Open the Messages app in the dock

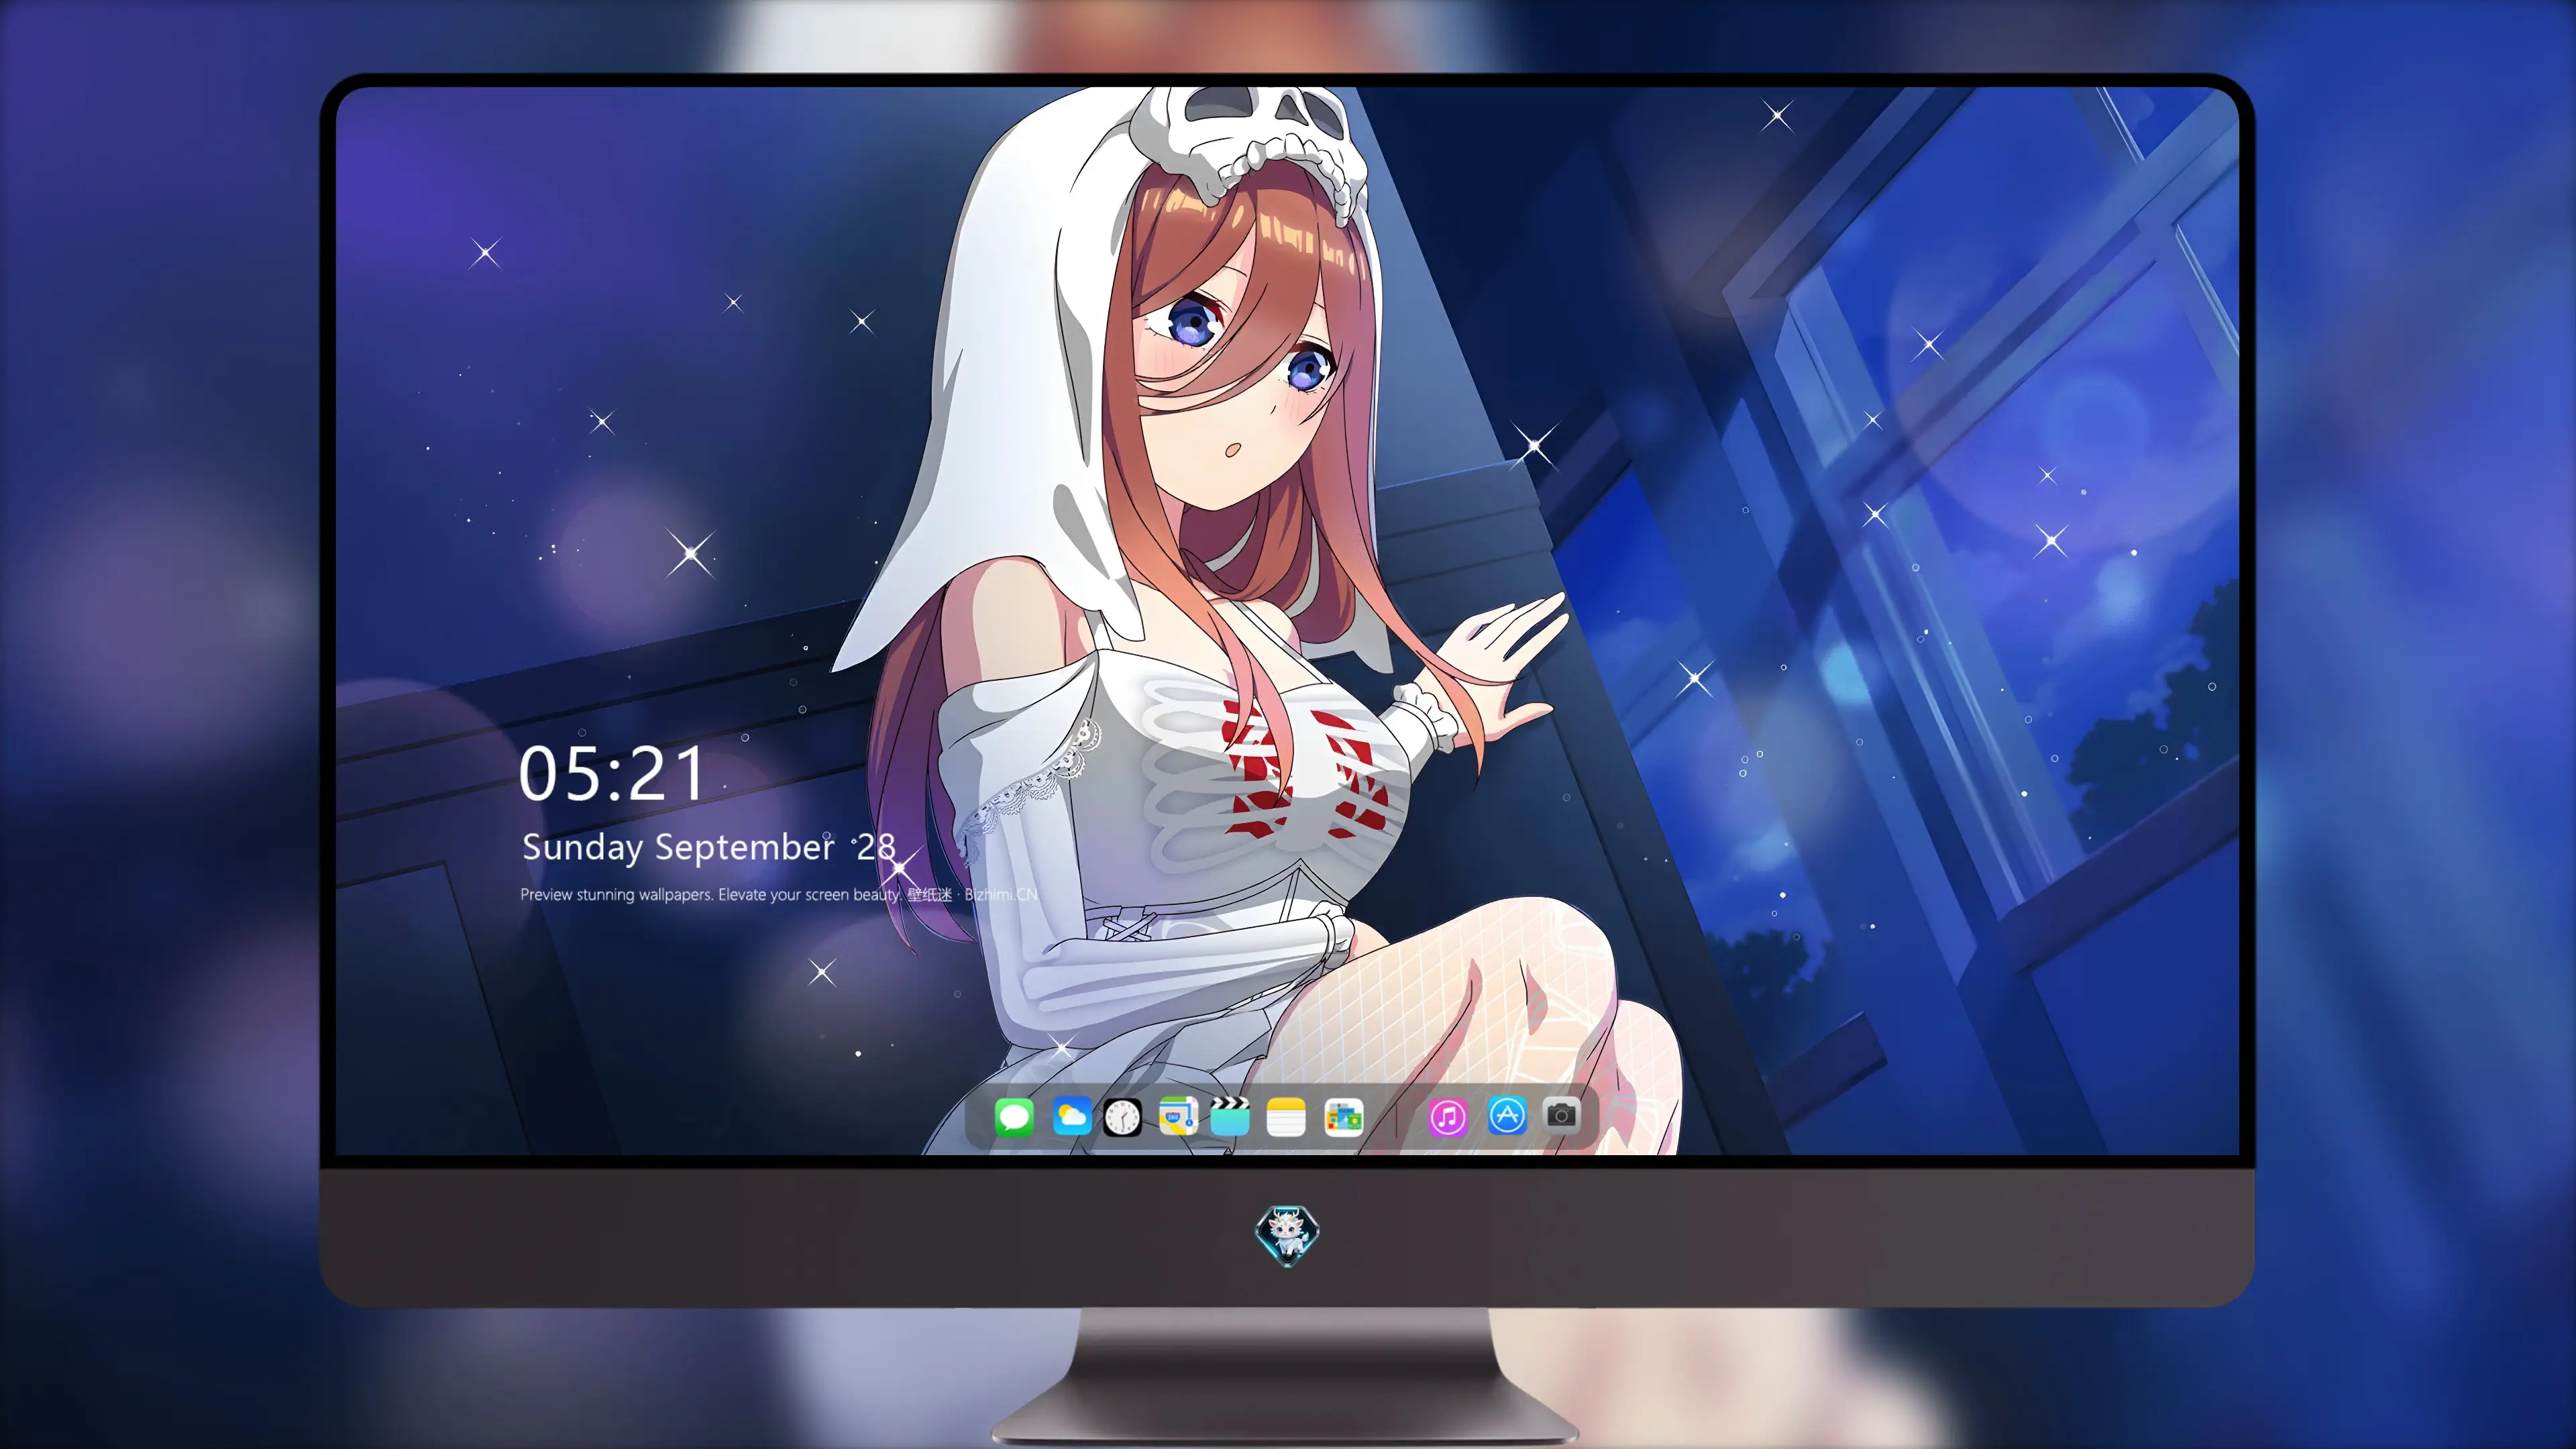click(x=1014, y=1117)
